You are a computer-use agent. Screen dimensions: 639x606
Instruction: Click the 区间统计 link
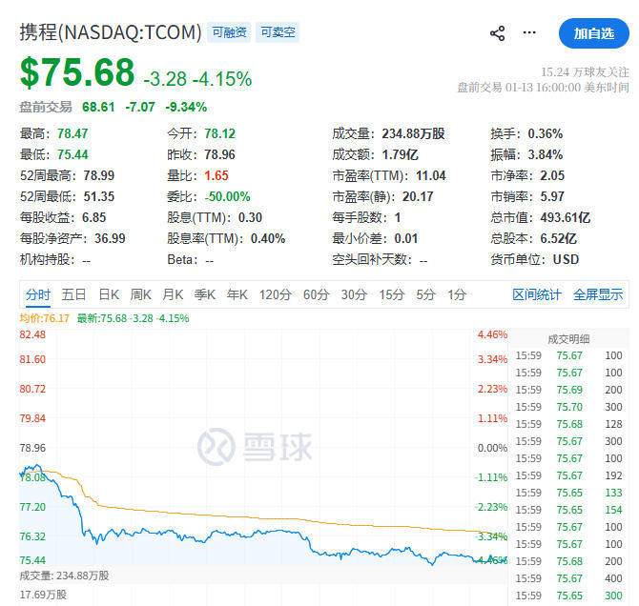(x=537, y=294)
